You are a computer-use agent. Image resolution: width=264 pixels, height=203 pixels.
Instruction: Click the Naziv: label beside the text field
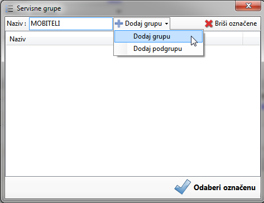[16, 23]
